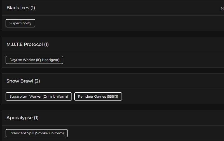The image size is (224, 141).
Task: Expand the M.U.T.E Protocol section header
Action: [112, 44]
